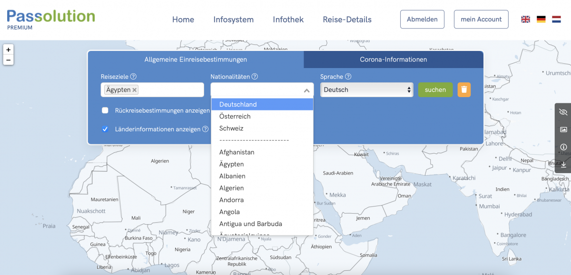The width and height of the screenshot is (571, 275).
Task: Click the crossed-out eye icon in the right sidebar
Action: (563, 112)
